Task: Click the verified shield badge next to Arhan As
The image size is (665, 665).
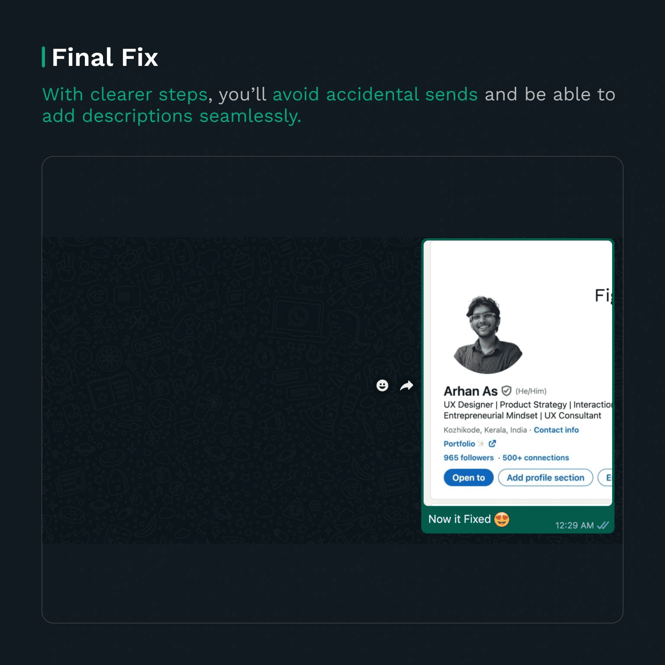Action: point(506,391)
